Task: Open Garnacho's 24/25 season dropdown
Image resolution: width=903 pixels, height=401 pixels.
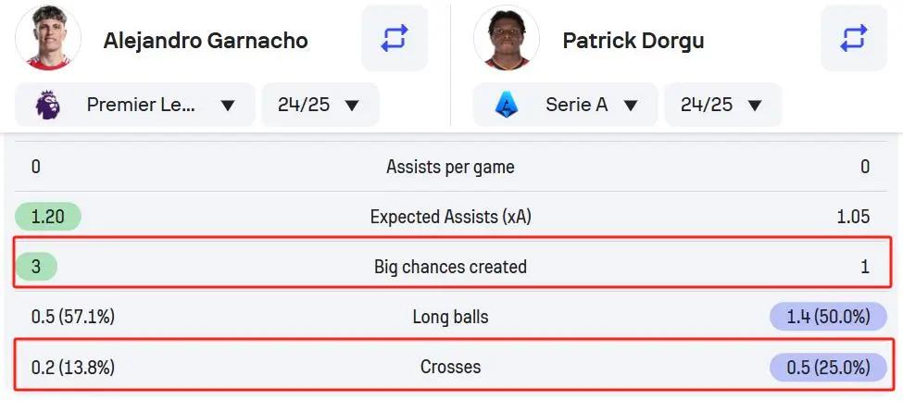Action: tap(320, 105)
